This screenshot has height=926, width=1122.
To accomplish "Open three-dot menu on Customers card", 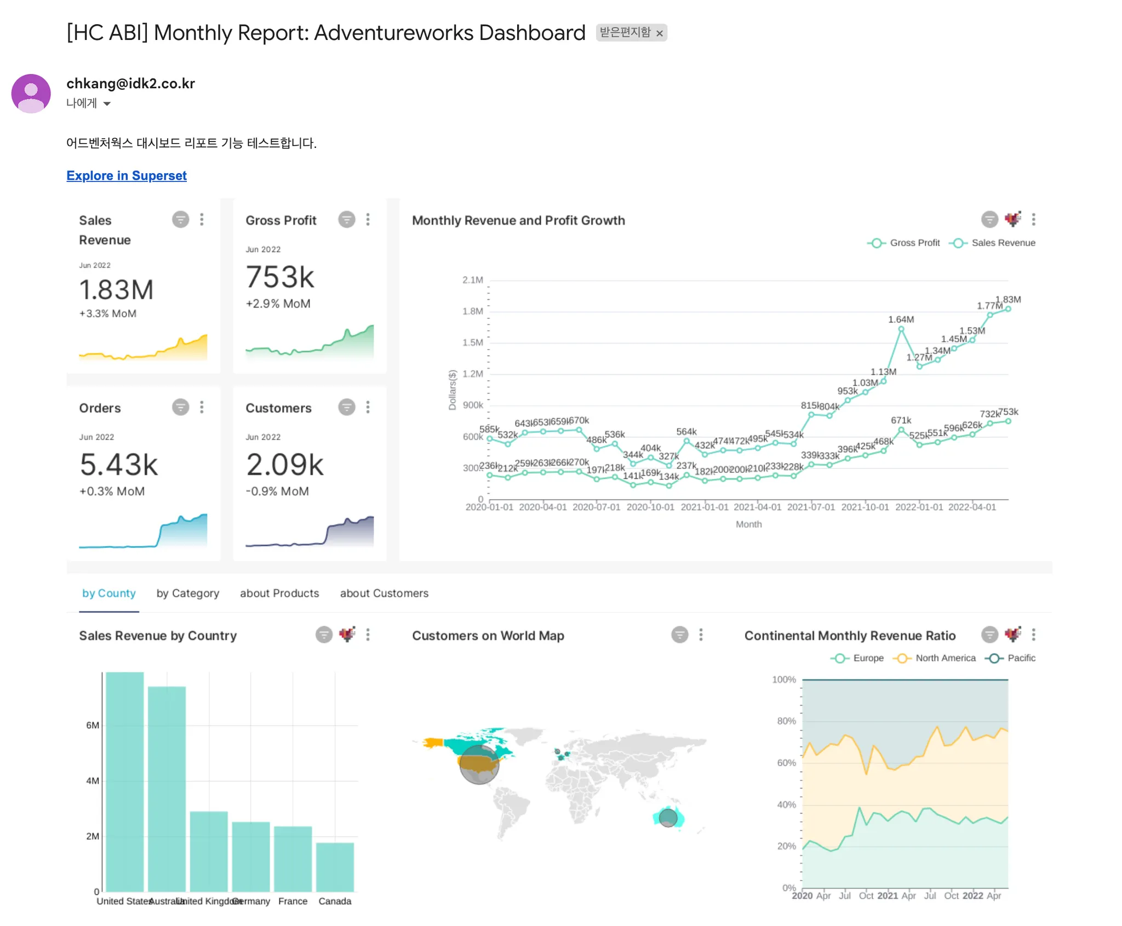I will (368, 407).
